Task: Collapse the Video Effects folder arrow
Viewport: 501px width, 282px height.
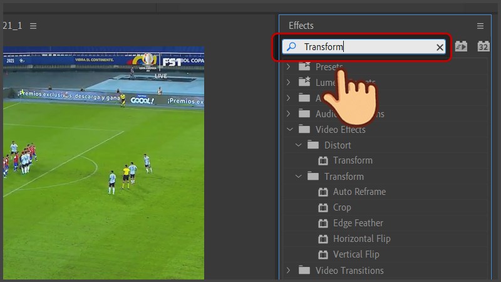Action: click(x=289, y=130)
